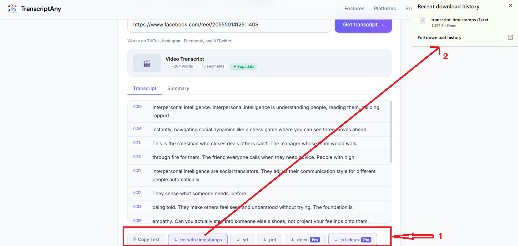Click the 'Works on TikTok, Instagram' note
This screenshot has height=246, width=518.
point(179,41)
